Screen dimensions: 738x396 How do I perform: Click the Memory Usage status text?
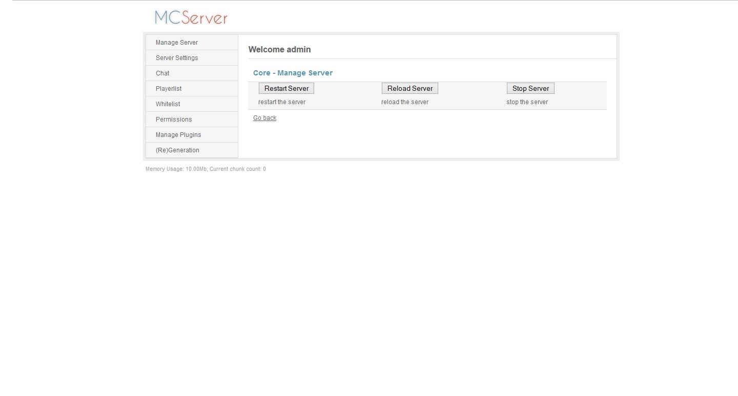[206, 169]
